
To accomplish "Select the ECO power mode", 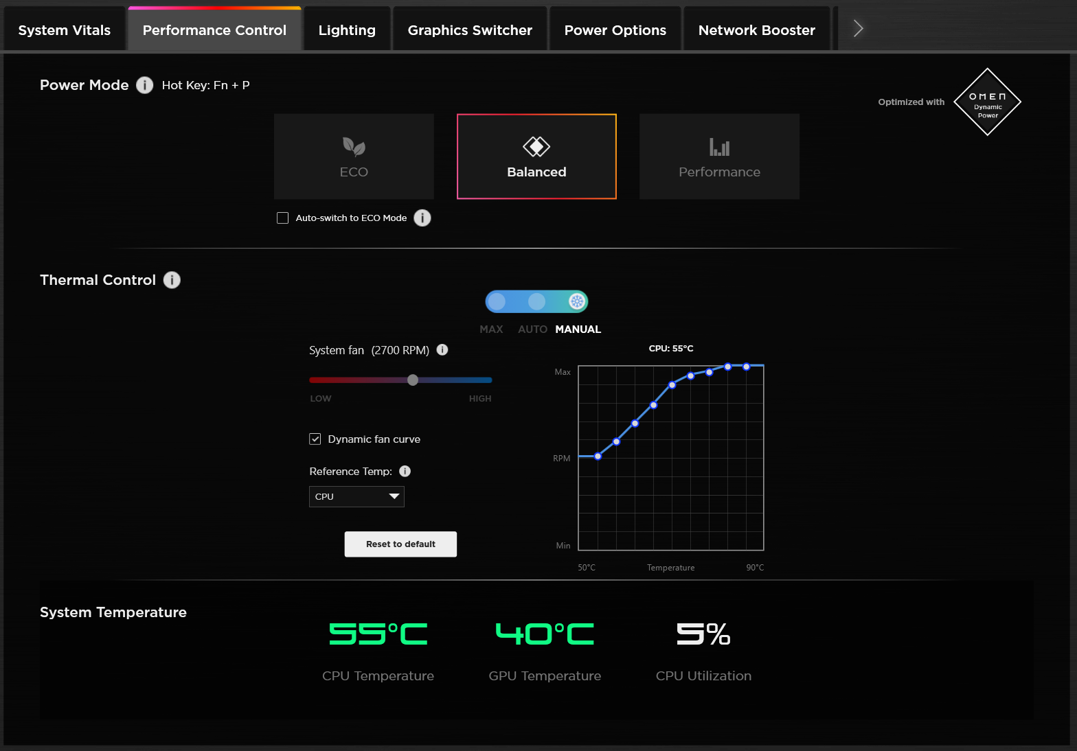I will 354,157.
